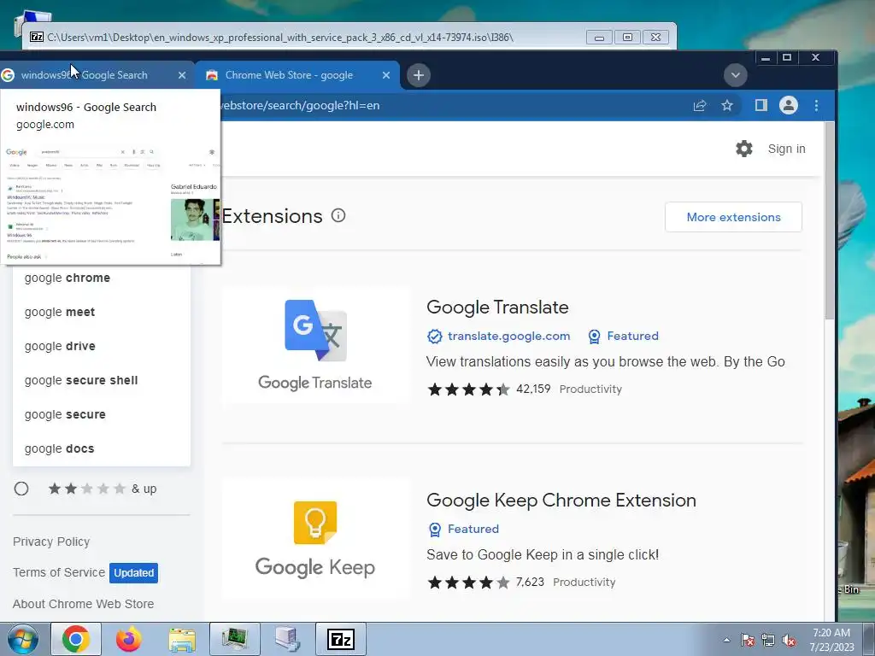Click Productivity category under Google Translate
The height and width of the screenshot is (656, 875).
pos(590,389)
